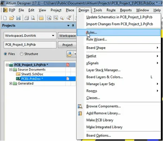Image resolution: width=163 pixels, height=141 pixels.
Task: Select Sheet1.SchDoc in project tree
Action: 32,74
